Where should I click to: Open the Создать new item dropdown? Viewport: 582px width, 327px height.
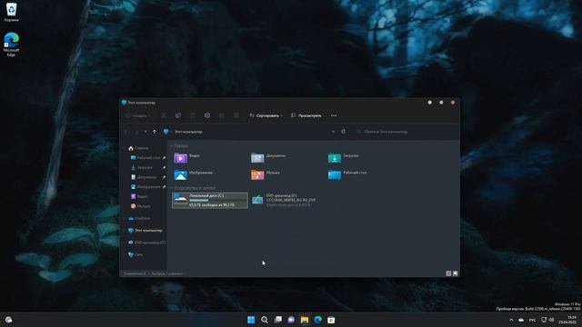(138, 115)
